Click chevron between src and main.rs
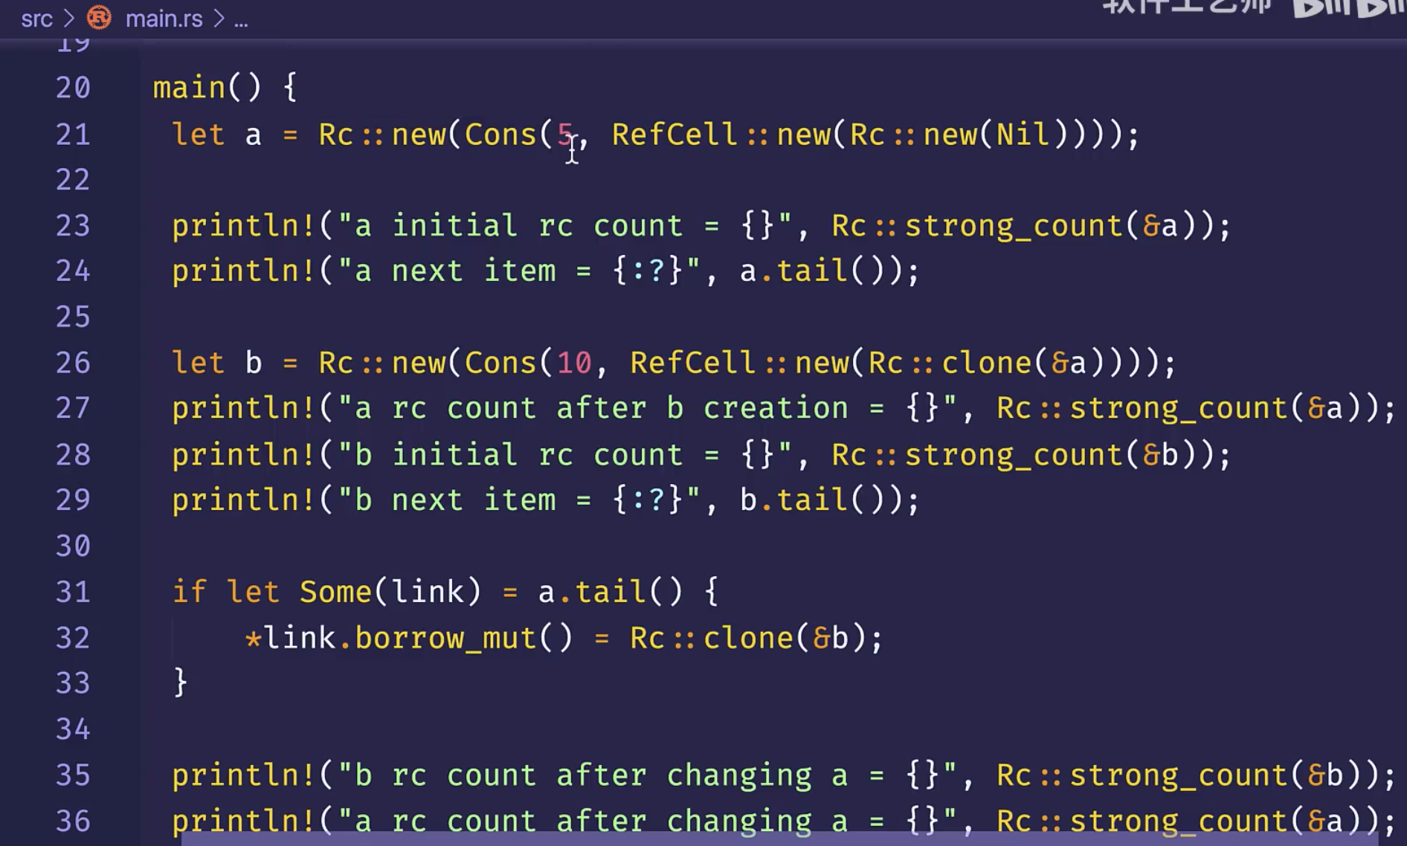 [x=69, y=19]
